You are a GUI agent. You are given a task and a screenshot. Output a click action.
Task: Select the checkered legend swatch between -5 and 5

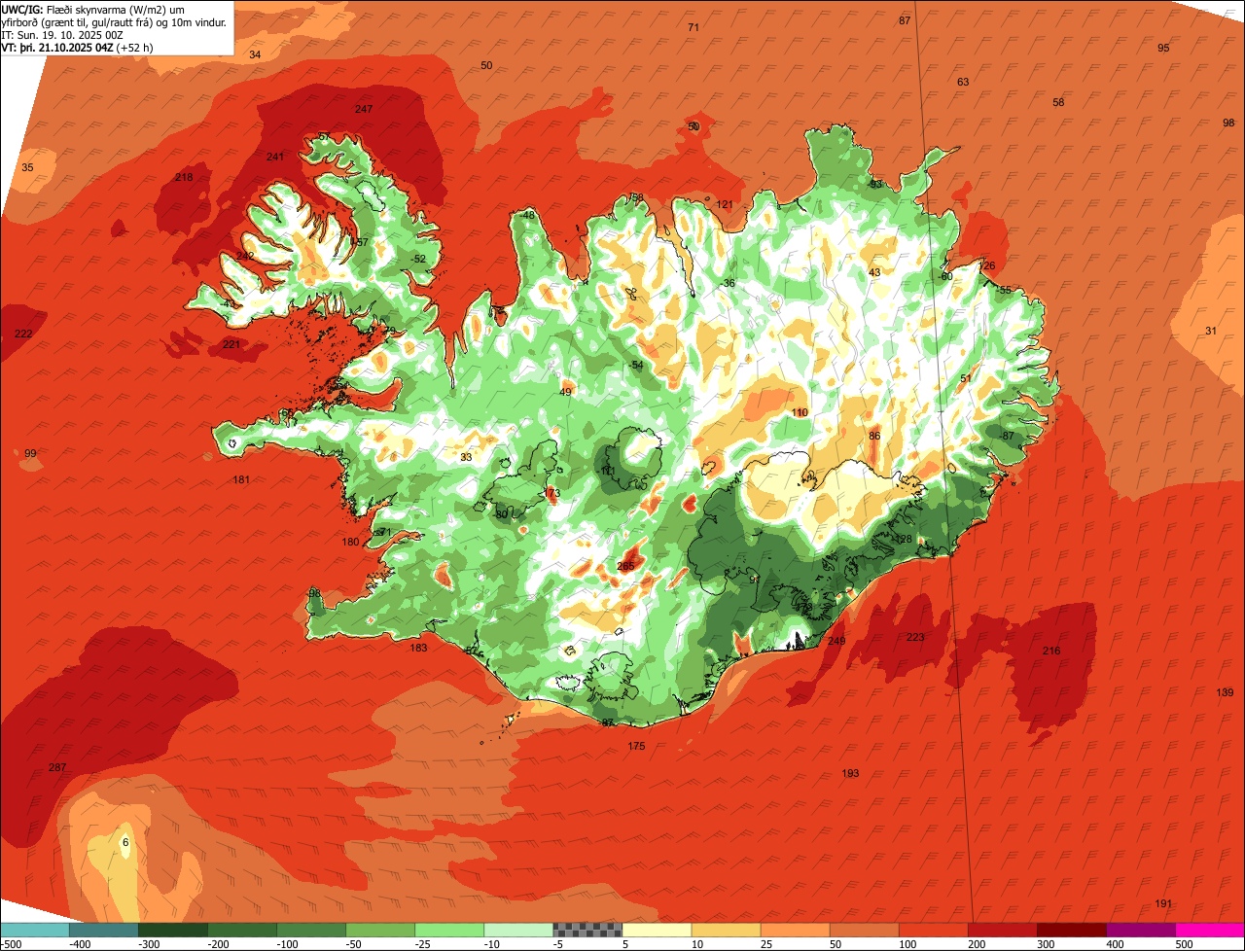tap(587, 930)
